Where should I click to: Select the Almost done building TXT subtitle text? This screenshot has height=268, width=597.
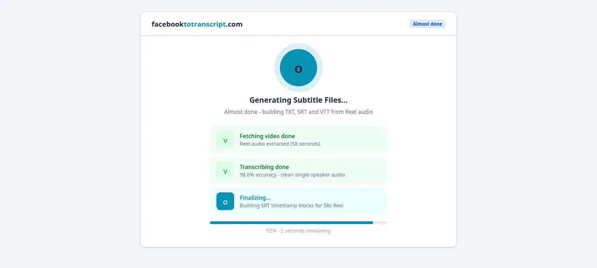click(x=298, y=112)
